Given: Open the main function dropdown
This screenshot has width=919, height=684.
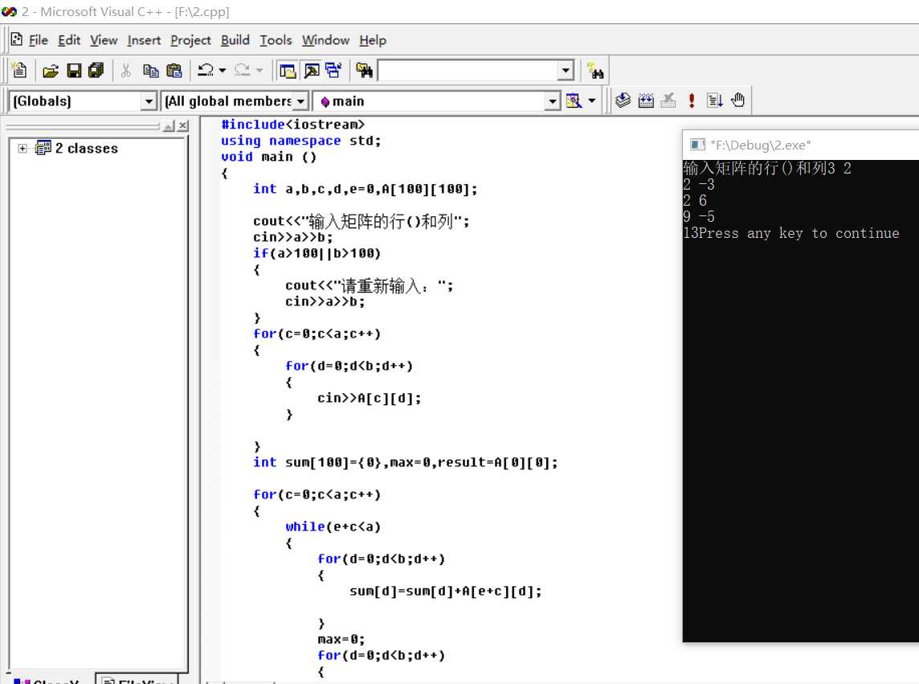Looking at the screenshot, I should (552, 101).
